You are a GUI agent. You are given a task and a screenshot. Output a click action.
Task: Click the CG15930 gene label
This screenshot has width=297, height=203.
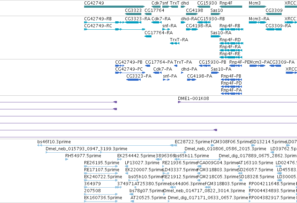pos(207,3)
